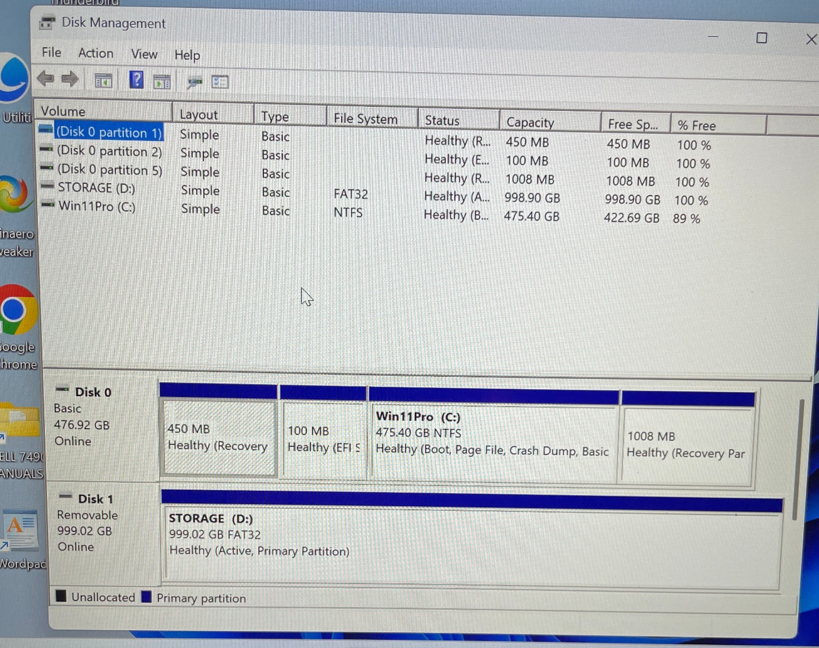Sort by the Capacity column header

point(550,122)
